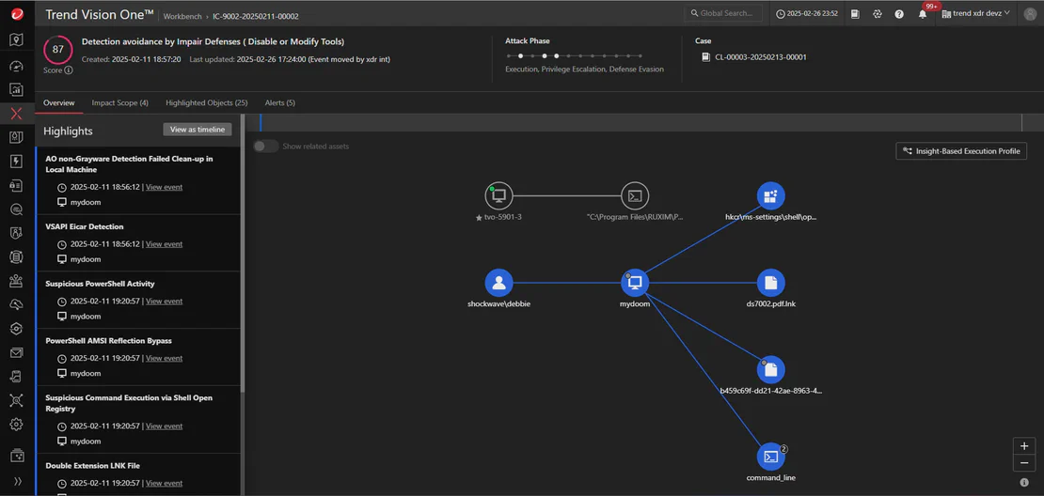This screenshot has height=496, width=1044.
Task: Open the network scan sidebar icon
Action: coord(17,400)
